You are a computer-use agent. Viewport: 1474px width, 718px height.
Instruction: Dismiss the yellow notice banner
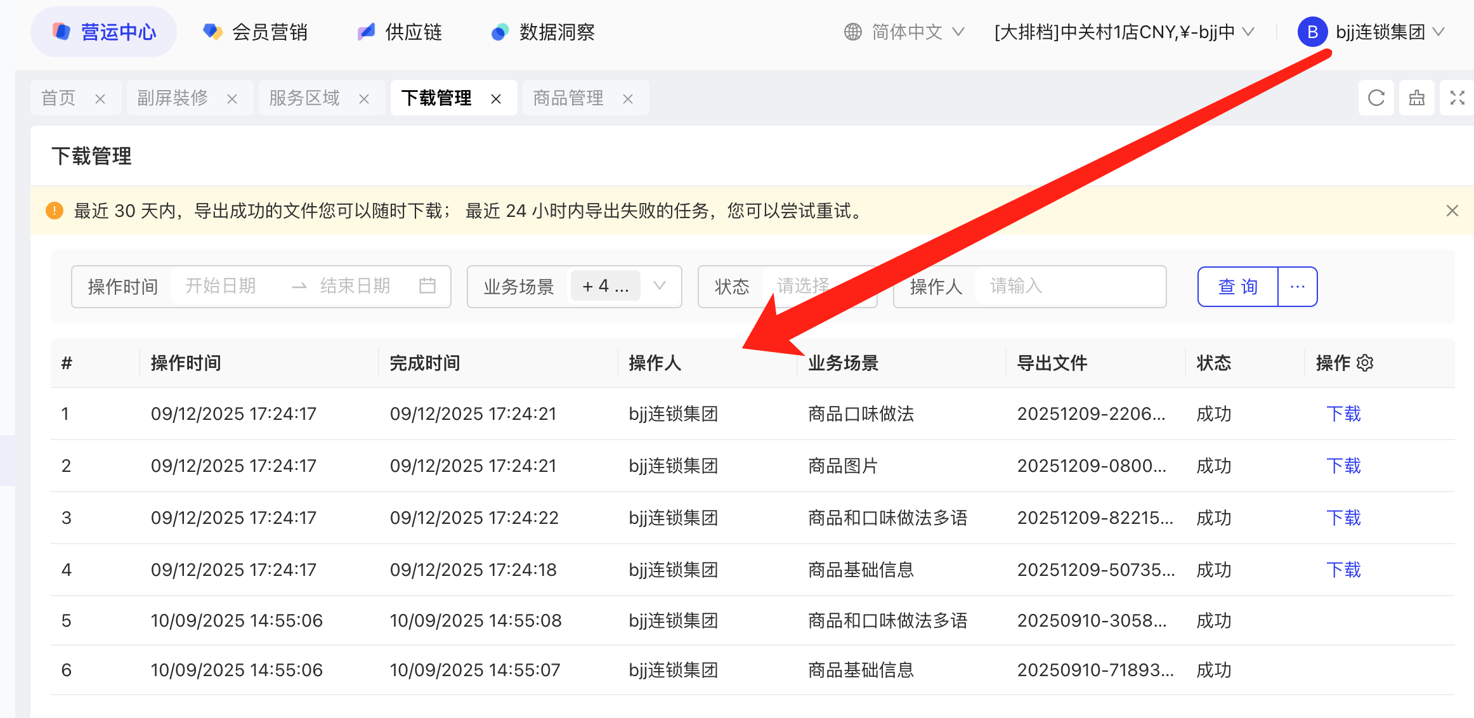click(x=1452, y=211)
